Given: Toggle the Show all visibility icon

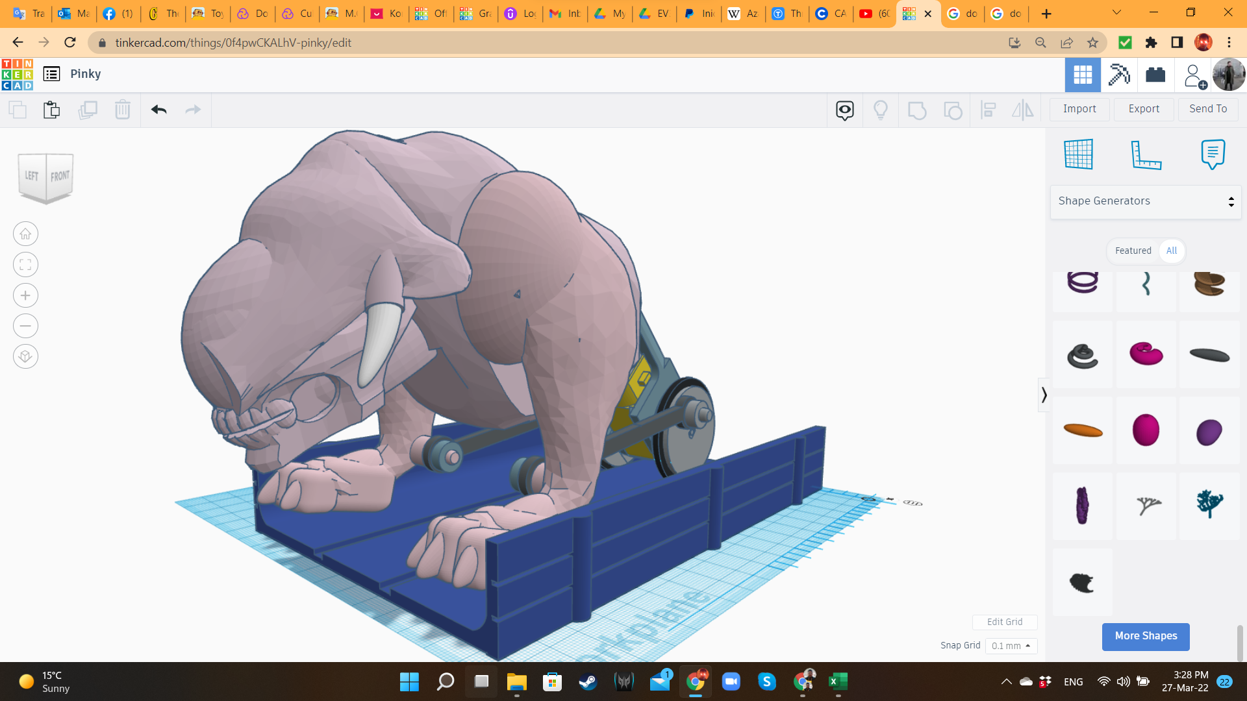Looking at the screenshot, I should click(x=881, y=110).
